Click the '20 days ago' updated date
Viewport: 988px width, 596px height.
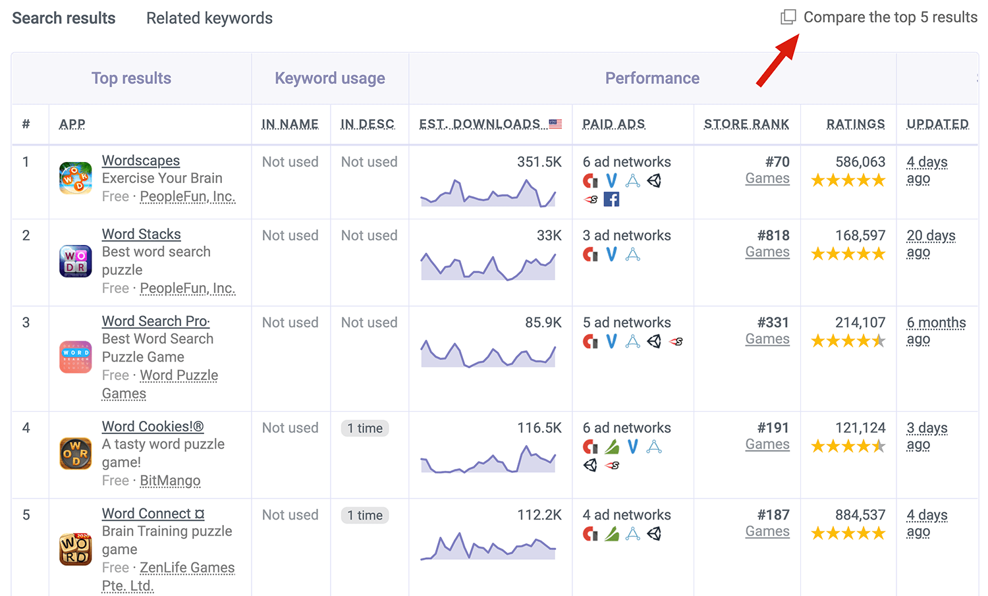coord(931,244)
